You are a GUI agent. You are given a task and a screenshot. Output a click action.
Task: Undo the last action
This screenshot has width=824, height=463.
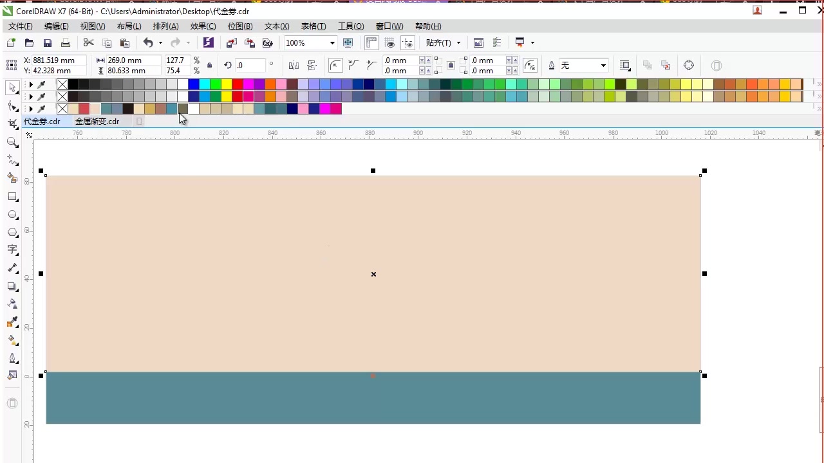coord(148,43)
